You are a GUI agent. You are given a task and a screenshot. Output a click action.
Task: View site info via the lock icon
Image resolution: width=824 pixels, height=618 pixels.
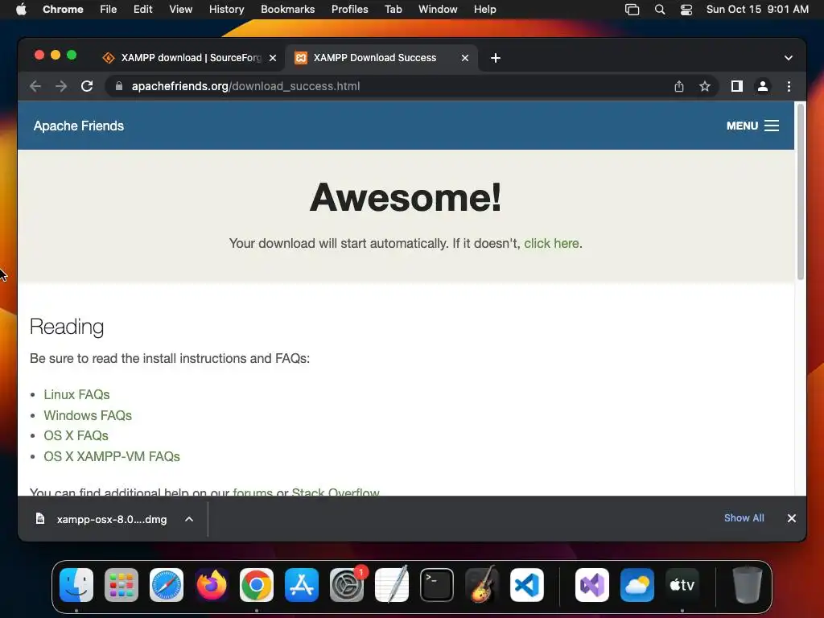pos(119,86)
